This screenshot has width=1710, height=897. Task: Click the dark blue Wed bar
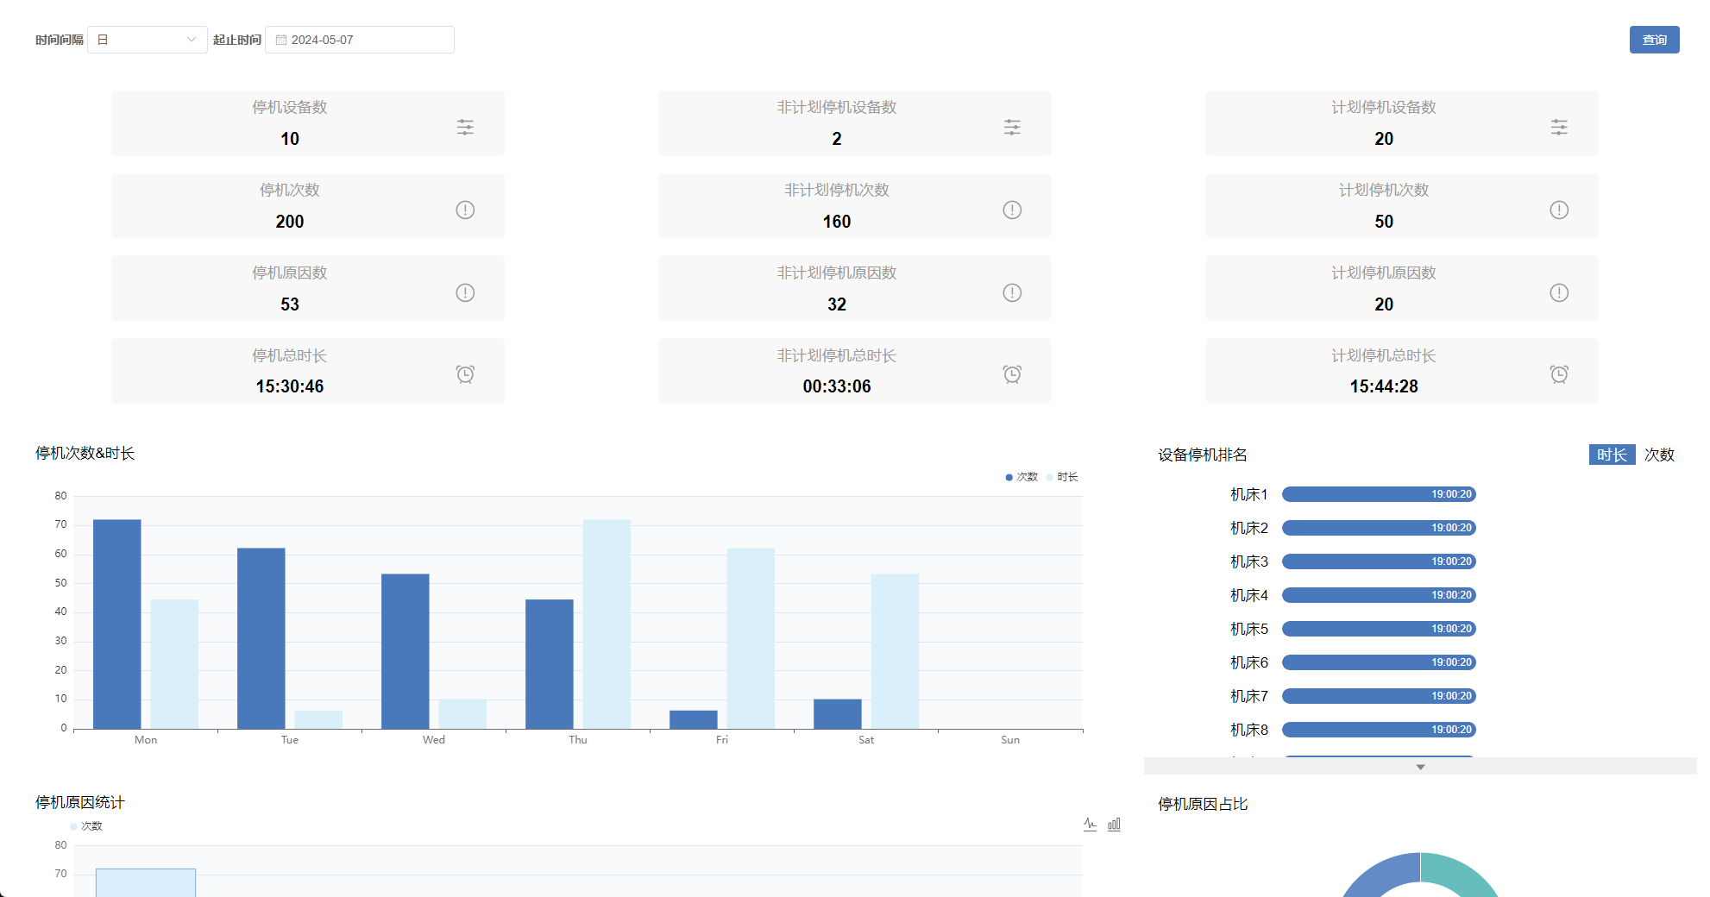pos(405,652)
